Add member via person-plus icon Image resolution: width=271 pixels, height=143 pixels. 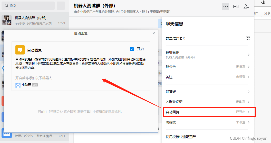click(x=246, y=7)
